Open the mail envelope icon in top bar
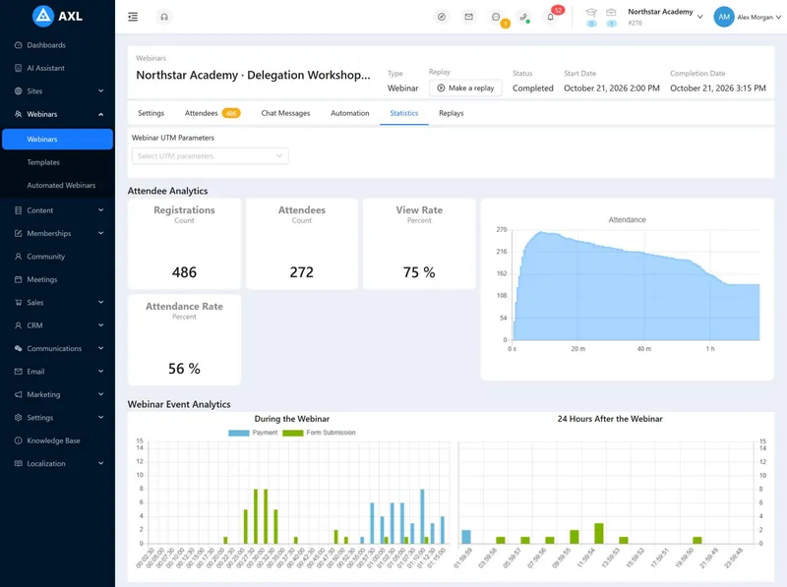Image resolution: width=787 pixels, height=587 pixels. tap(469, 17)
